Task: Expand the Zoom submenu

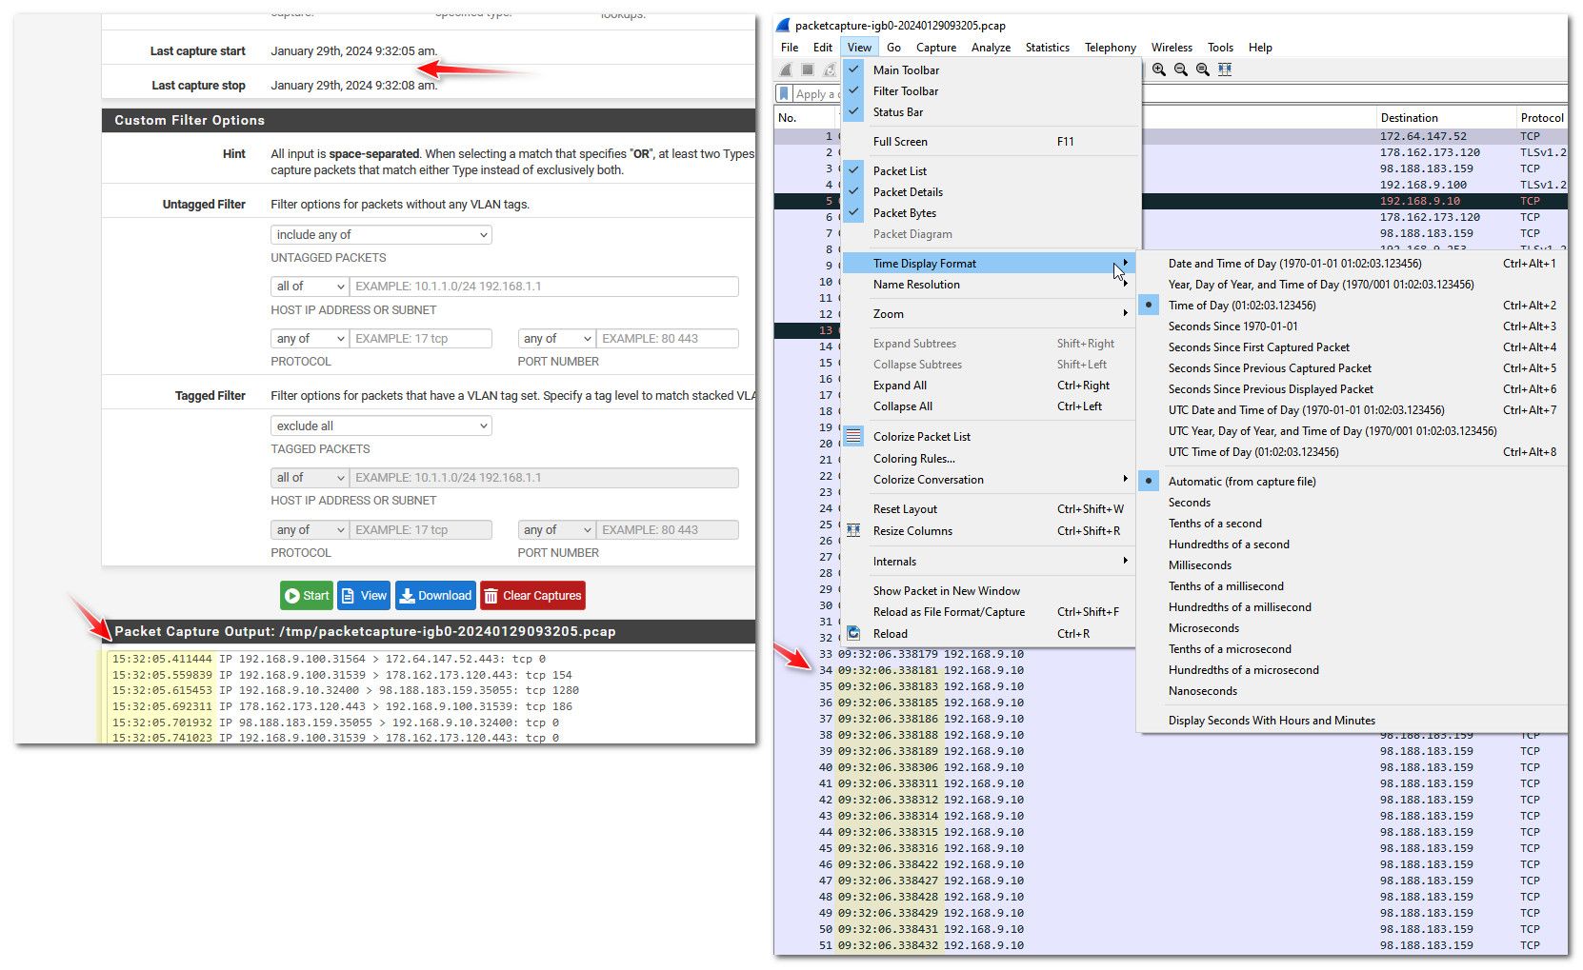Action: click(991, 314)
